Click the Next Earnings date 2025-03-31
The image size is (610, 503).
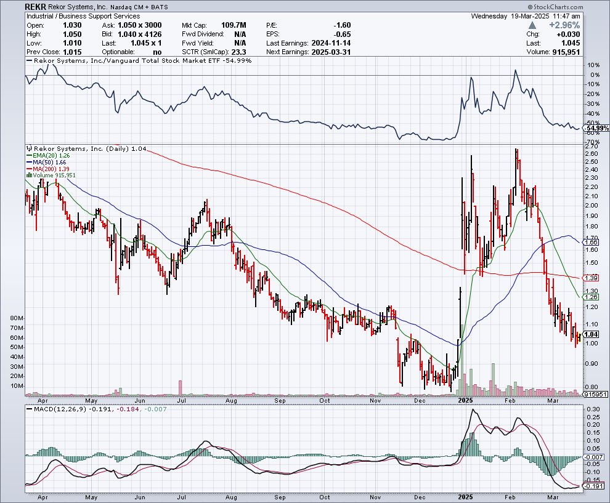point(331,52)
